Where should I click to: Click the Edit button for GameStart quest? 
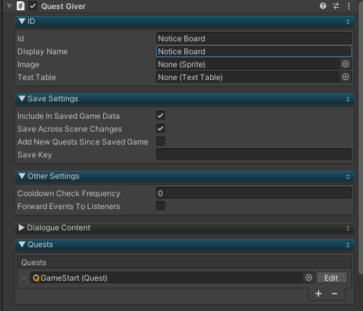331,277
